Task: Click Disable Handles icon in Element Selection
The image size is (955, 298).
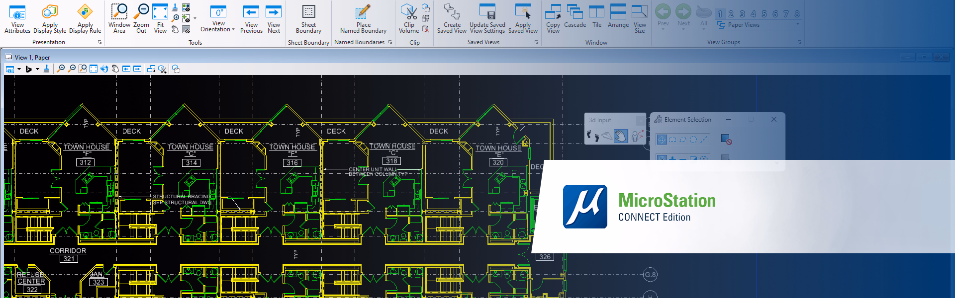Action: tap(726, 140)
